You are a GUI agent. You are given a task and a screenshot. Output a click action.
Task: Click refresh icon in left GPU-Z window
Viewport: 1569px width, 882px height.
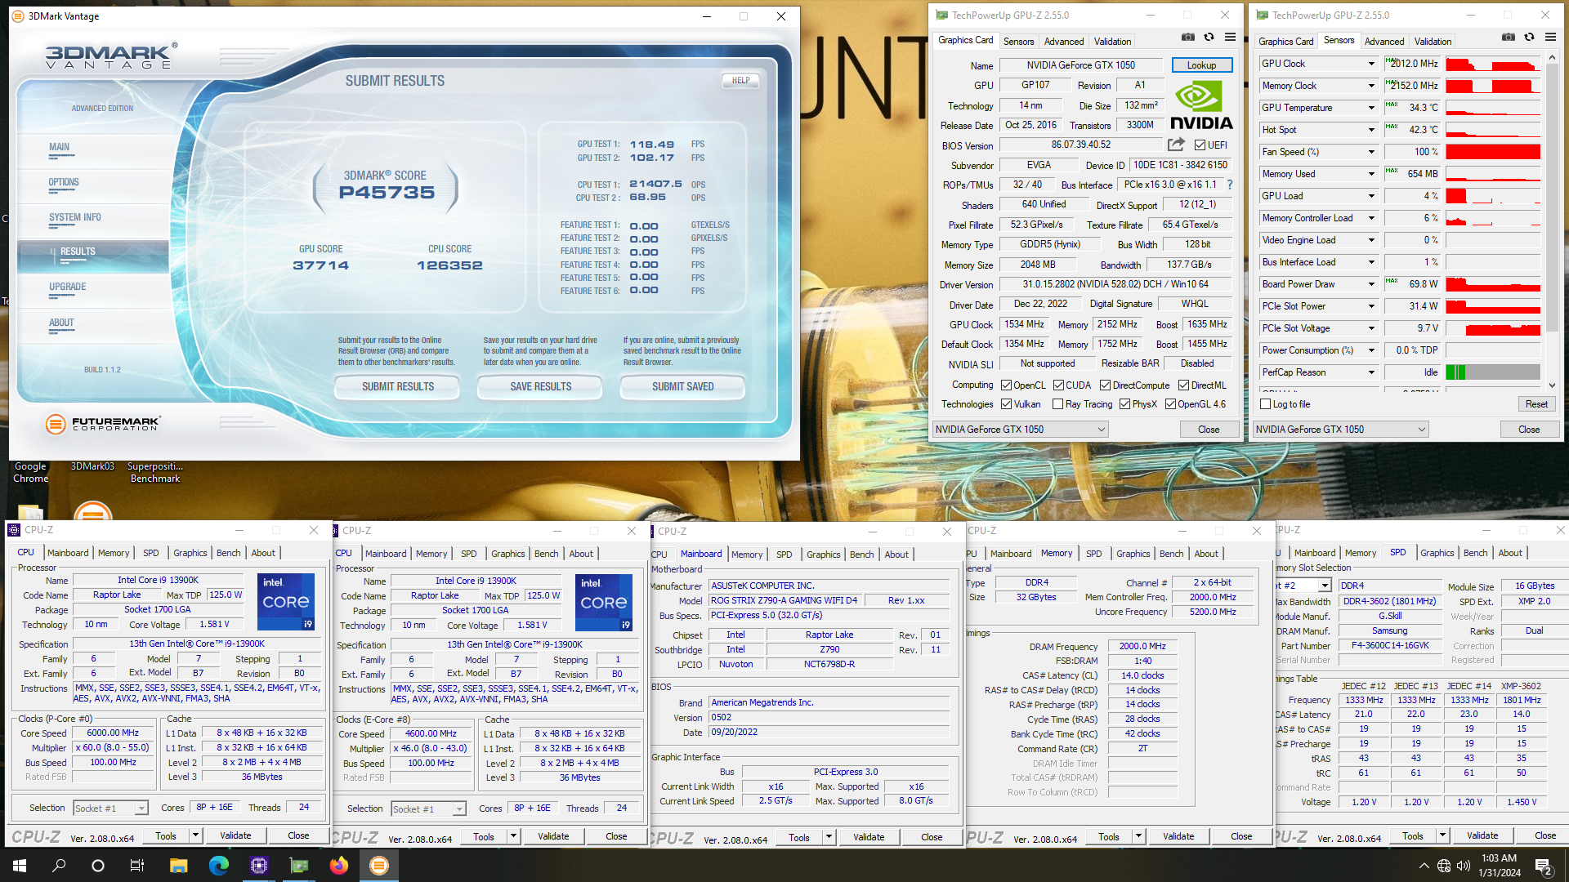click(x=1209, y=37)
